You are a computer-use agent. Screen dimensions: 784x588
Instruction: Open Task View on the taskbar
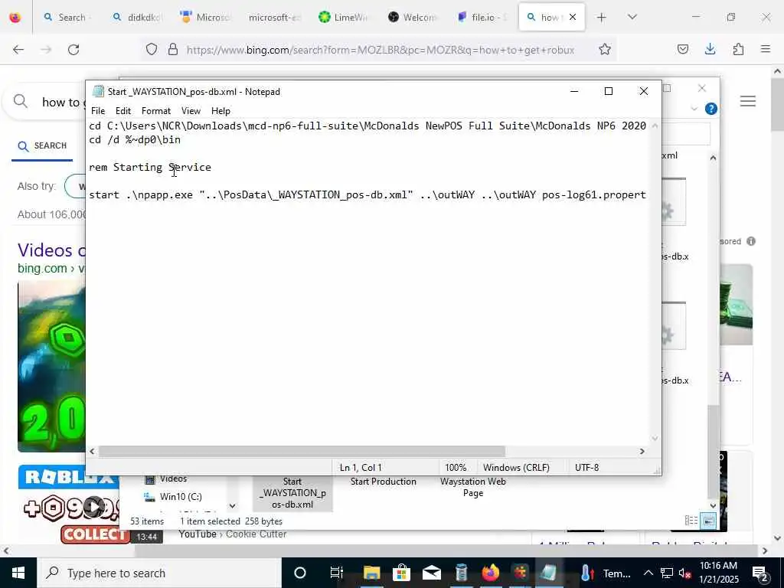(337, 573)
